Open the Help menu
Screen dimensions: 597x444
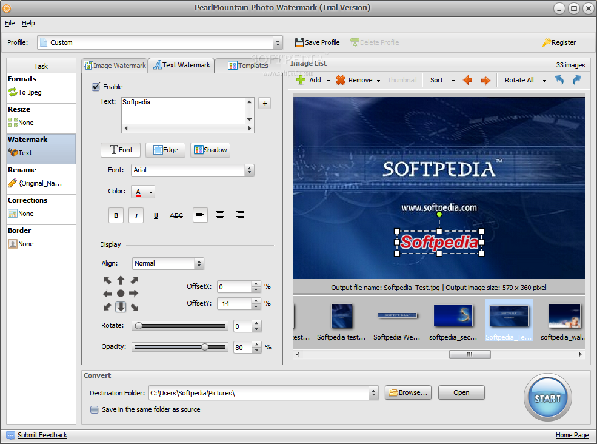pyautogui.click(x=28, y=23)
